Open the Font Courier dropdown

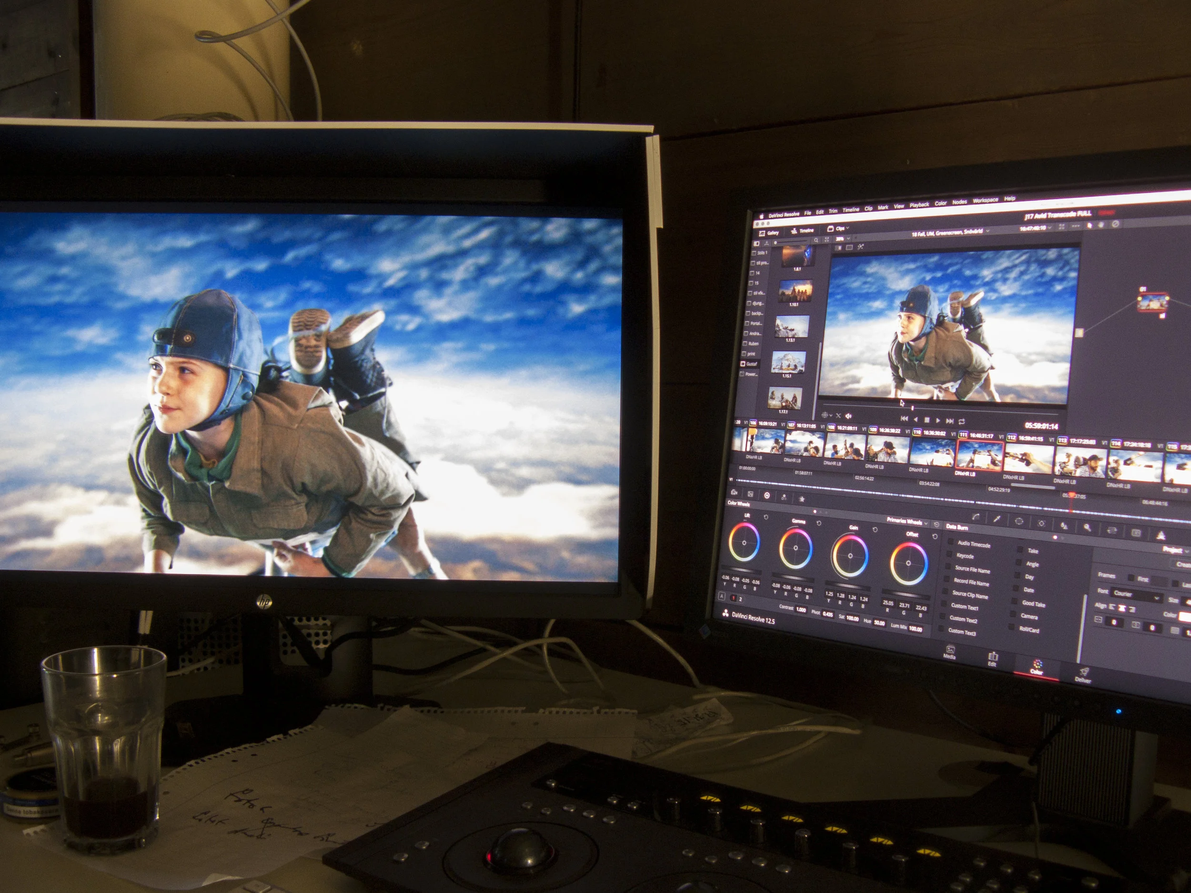(x=1137, y=596)
